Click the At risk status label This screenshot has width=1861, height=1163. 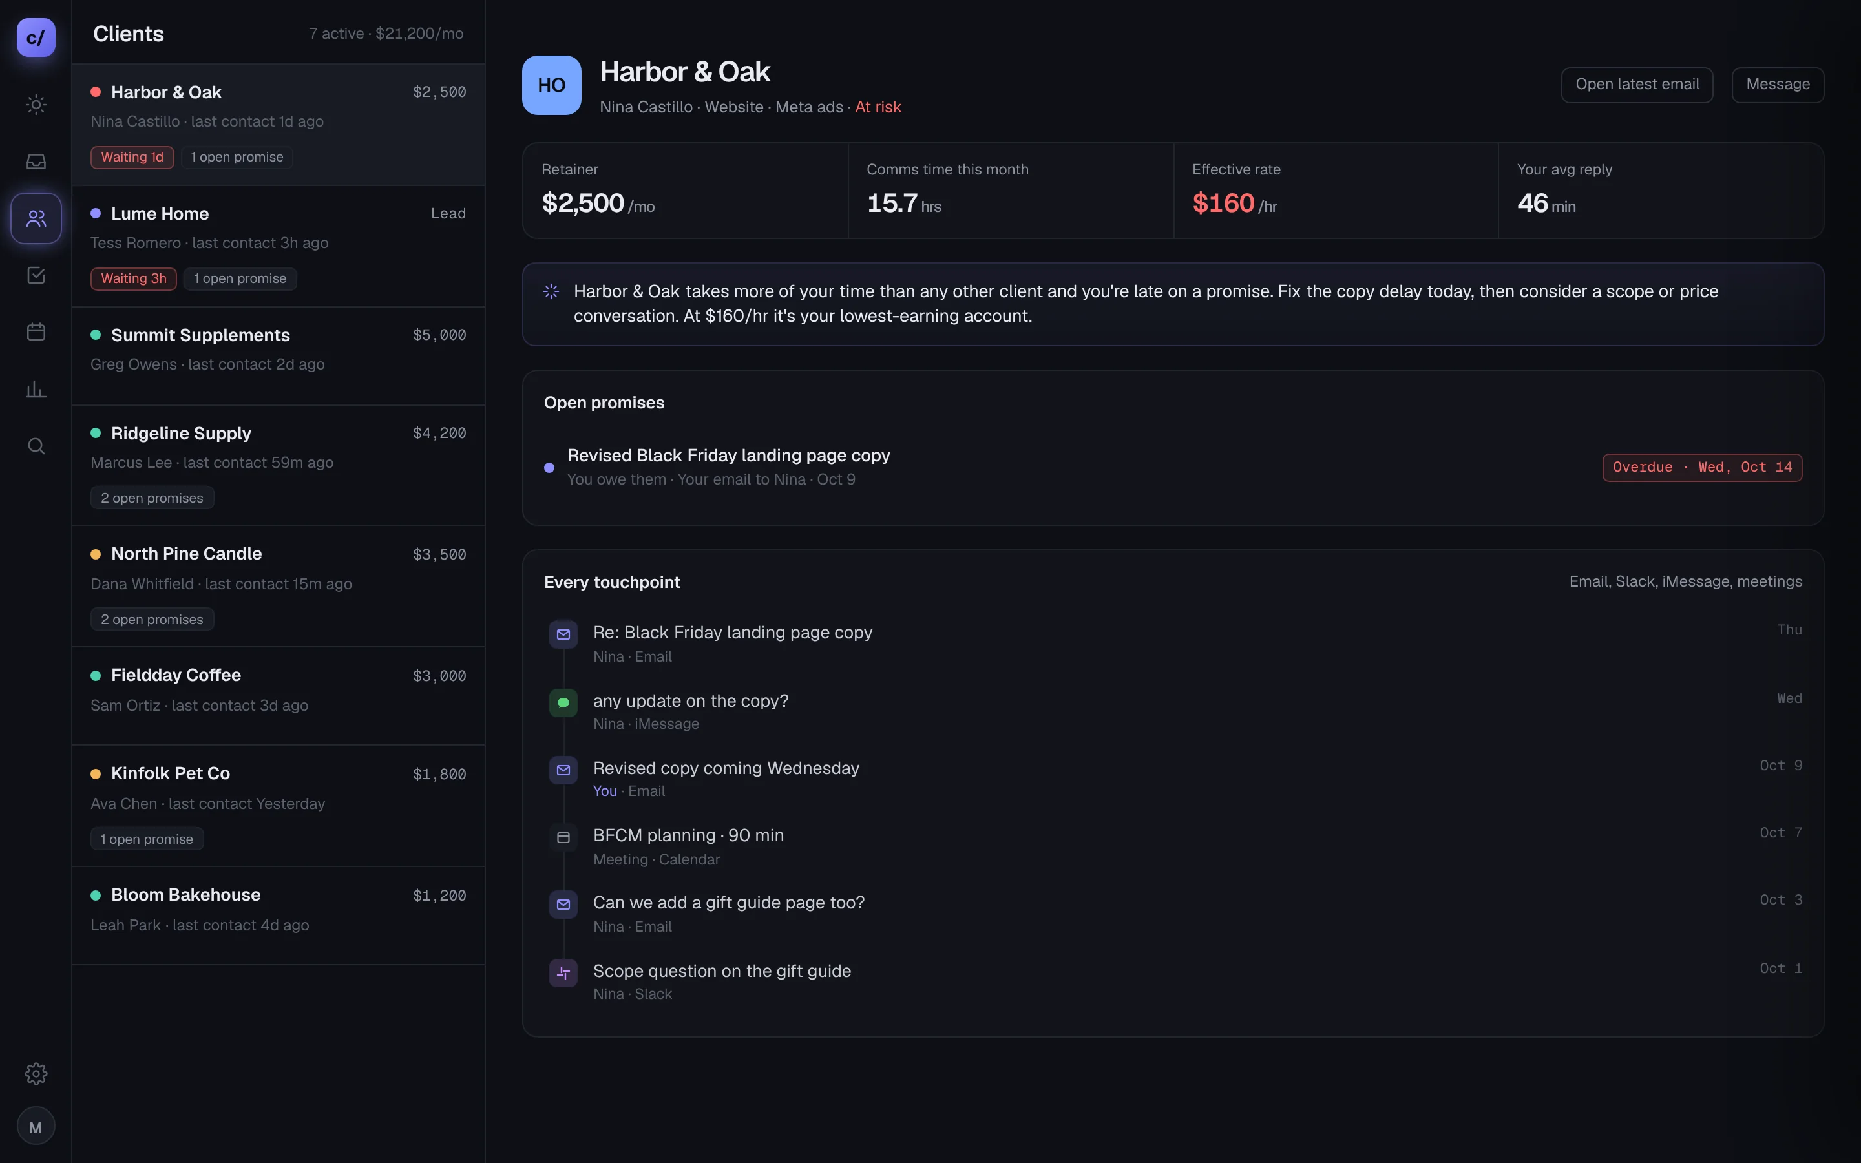coord(878,107)
